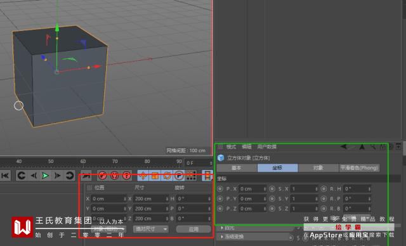Grab the attribute manager panel grip

tap(220, 146)
